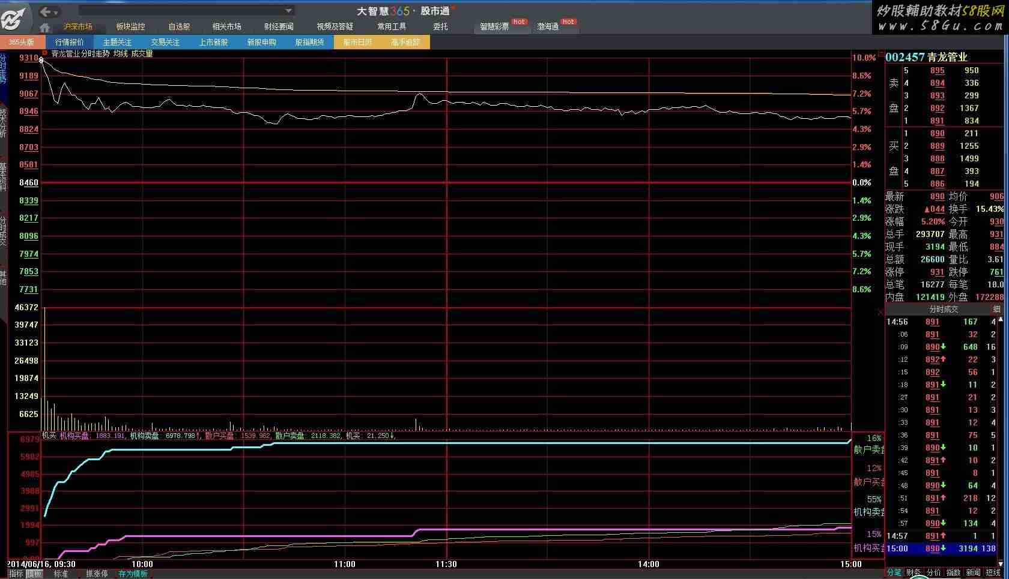Click 分时成交 panel header
The image size is (1009, 579).
click(x=944, y=309)
